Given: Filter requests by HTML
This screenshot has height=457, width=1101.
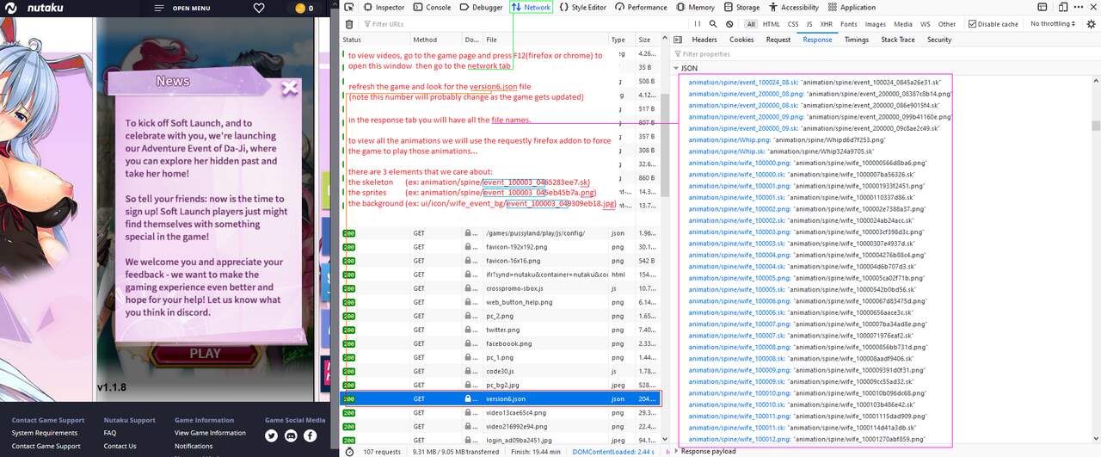Looking at the screenshot, I should 772,24.
